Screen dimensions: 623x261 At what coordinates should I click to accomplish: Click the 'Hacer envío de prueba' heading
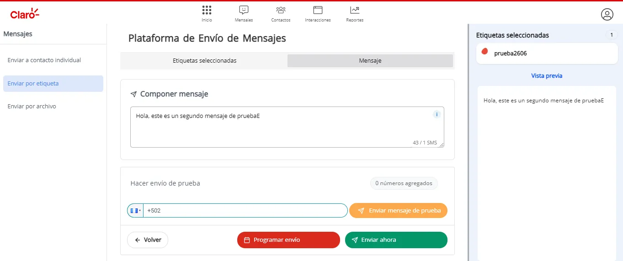tap(165, 183)
